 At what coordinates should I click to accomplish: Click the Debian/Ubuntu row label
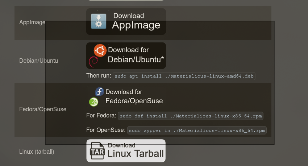38,61
